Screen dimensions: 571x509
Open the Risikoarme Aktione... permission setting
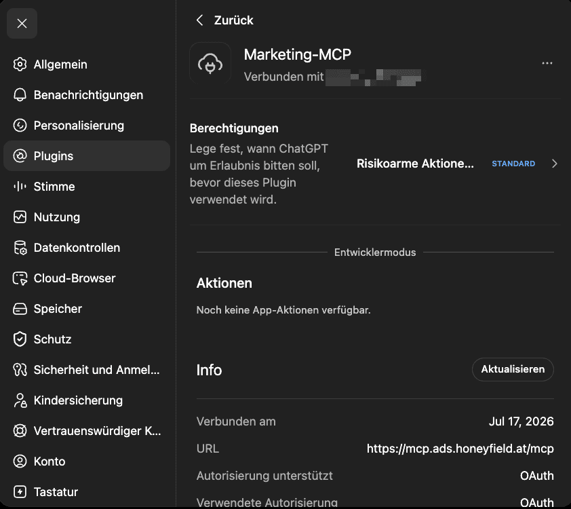click(415, 164)
